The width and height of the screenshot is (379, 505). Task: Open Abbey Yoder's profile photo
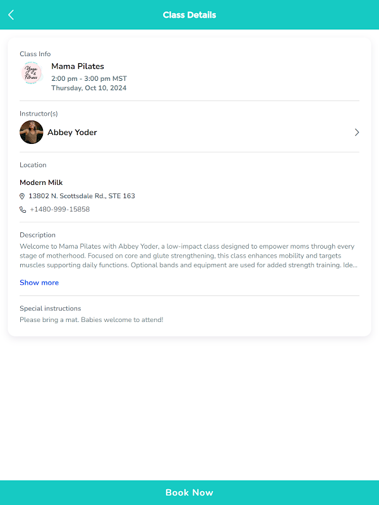click(x=32, y=133)
